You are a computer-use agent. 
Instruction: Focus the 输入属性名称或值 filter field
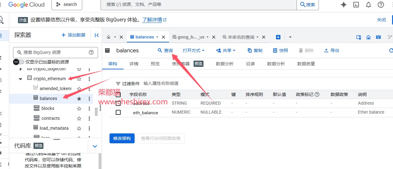pyautogui.click(x=161, y=84)
